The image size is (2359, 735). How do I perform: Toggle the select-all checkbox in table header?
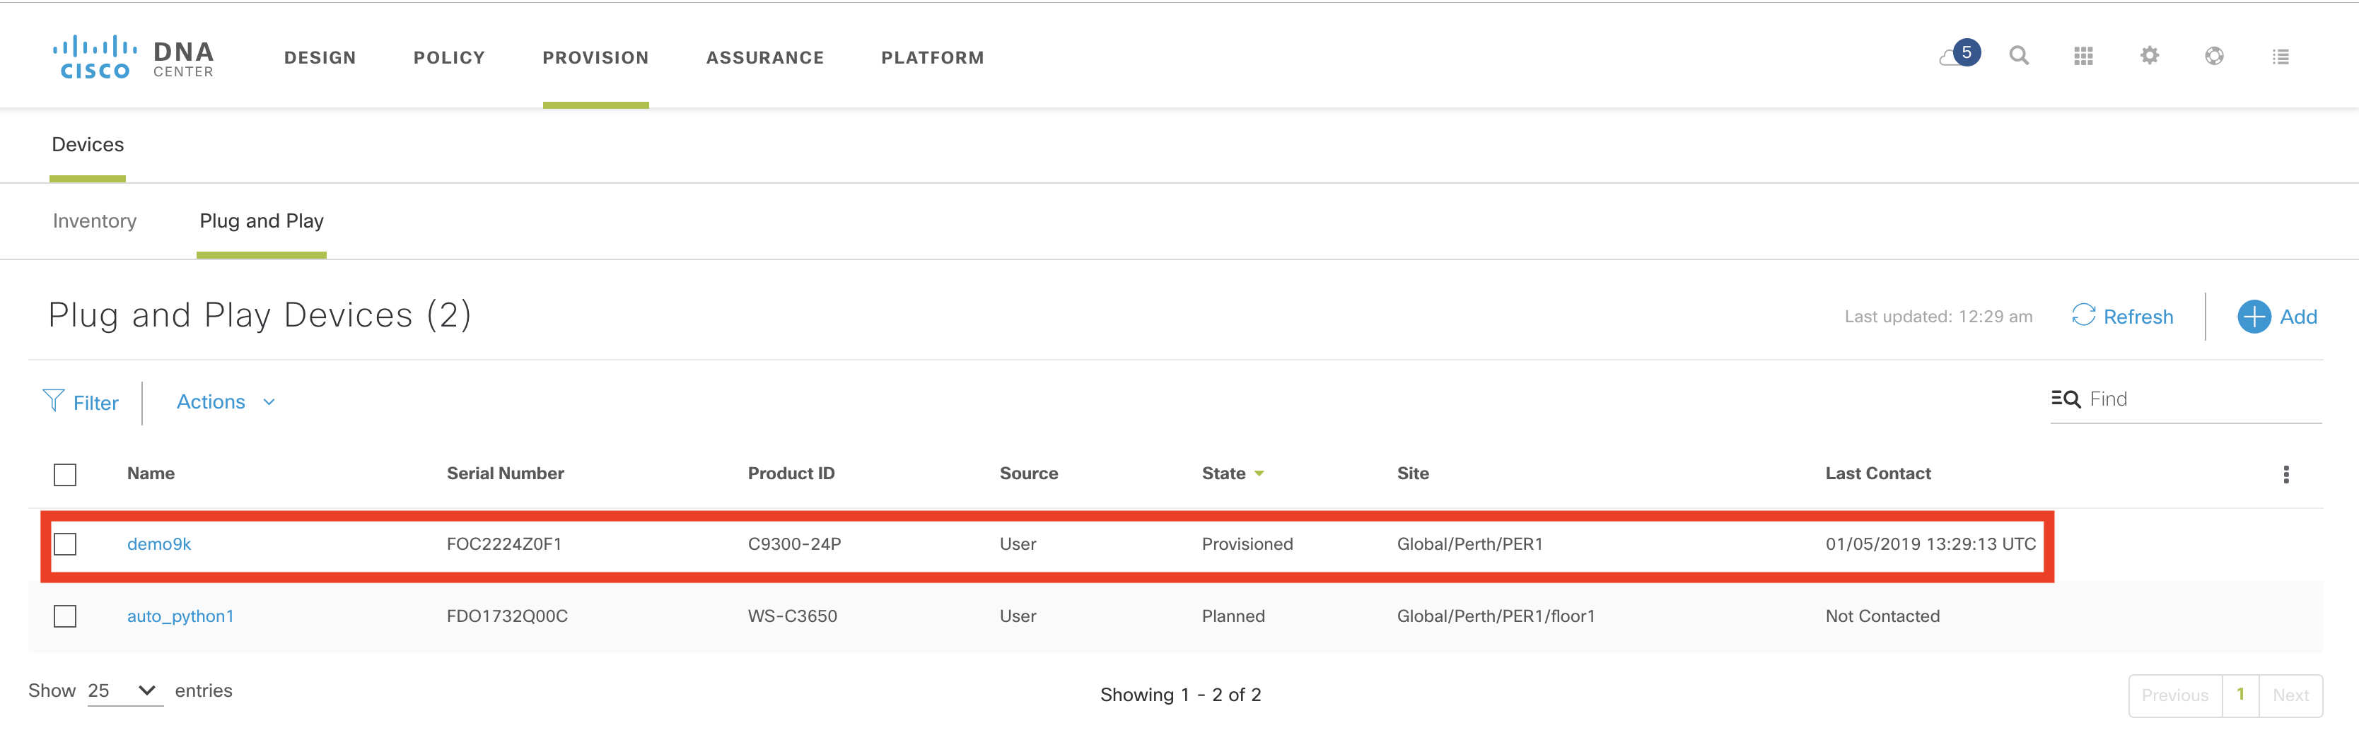point(65,474)
